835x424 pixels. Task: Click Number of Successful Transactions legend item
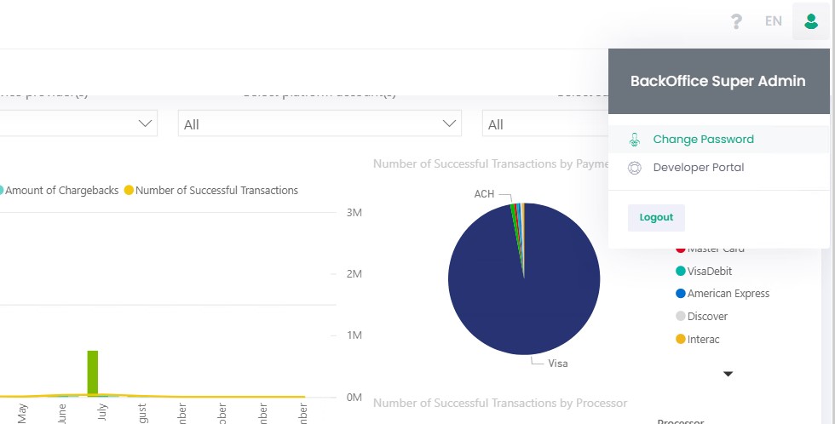pos(216,191)
